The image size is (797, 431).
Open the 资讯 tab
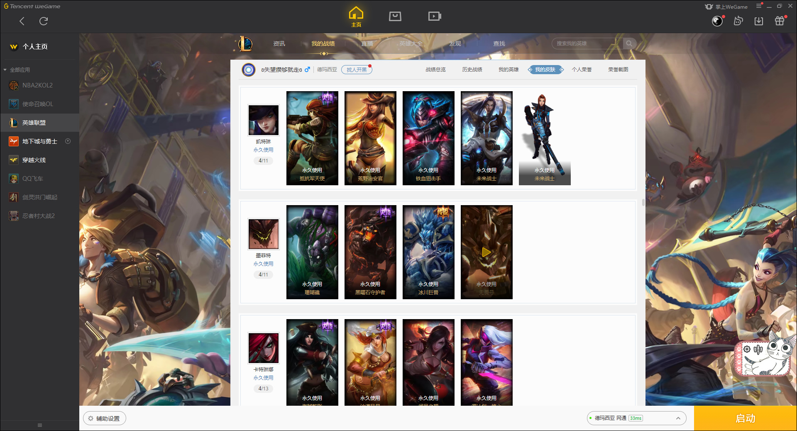click(279, 44)
